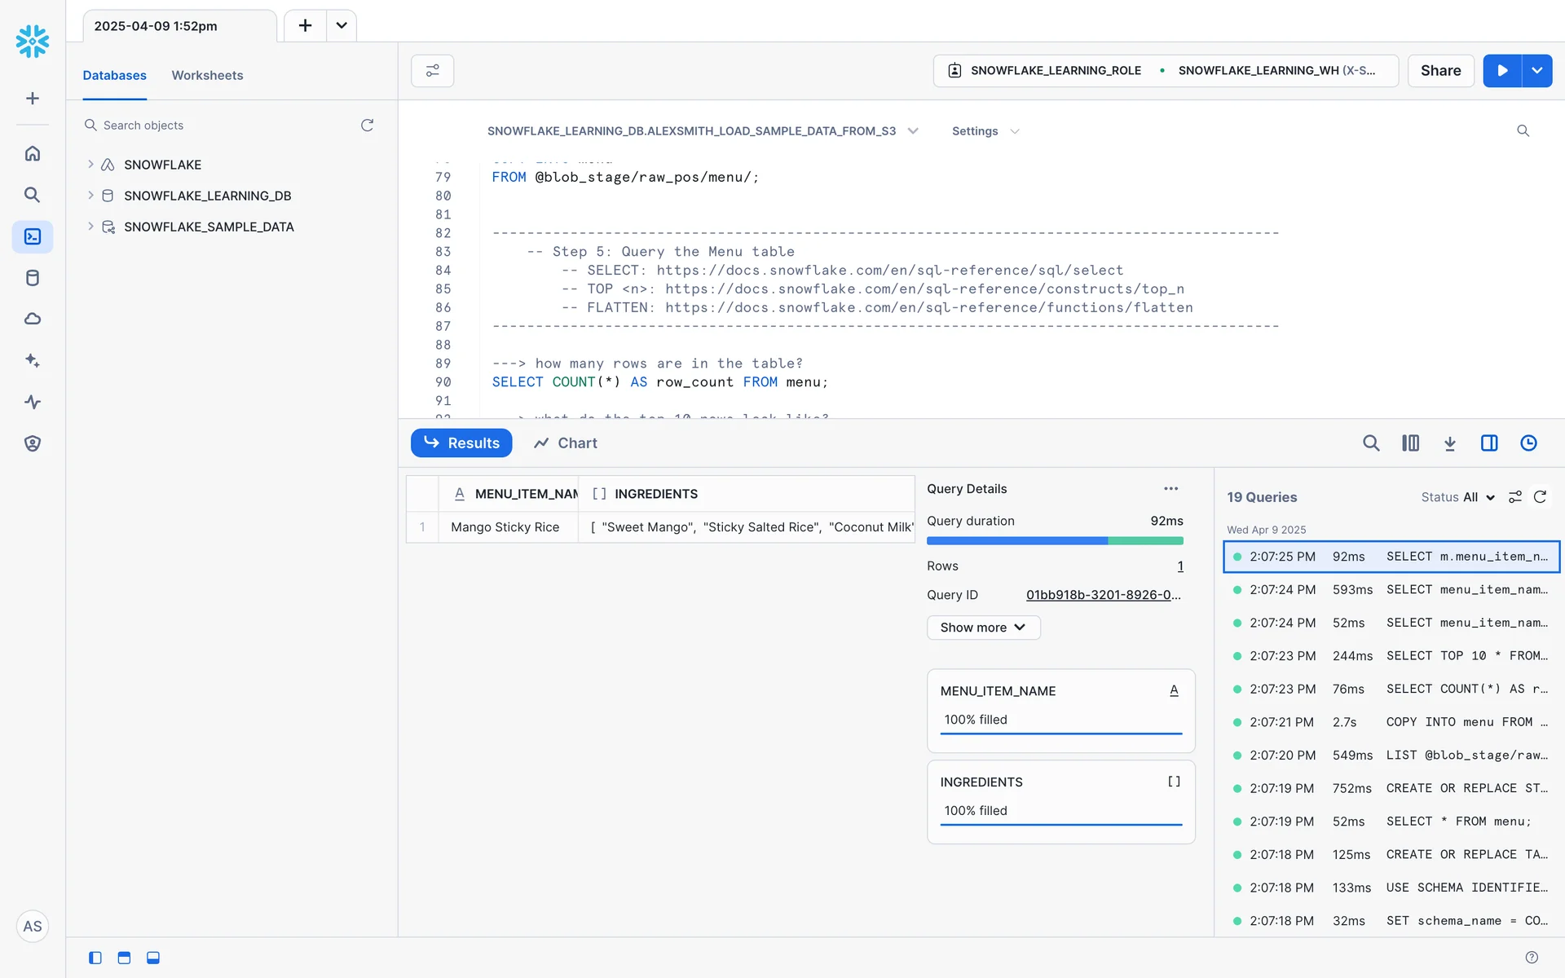Click the column selector icon in results
The width and height of the screenshot is (1565, 978).
1410,443
